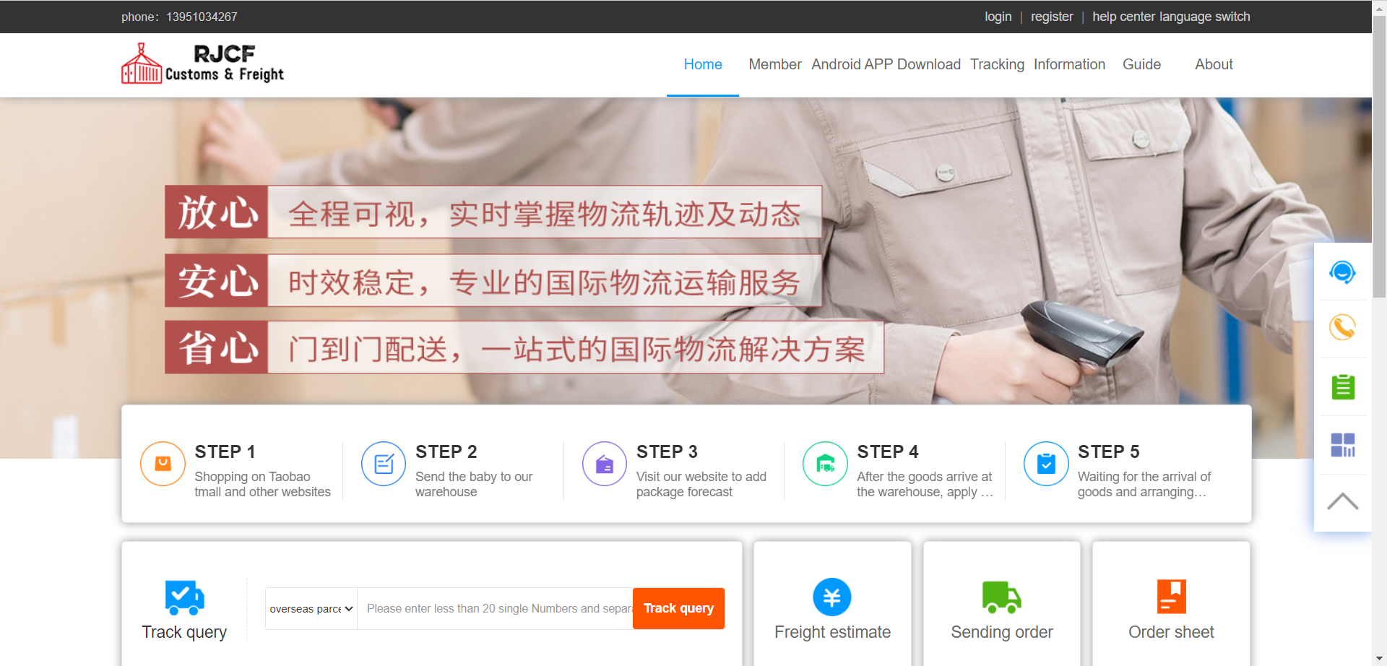Click the login link

pyautogui.click(x=998, y=17)
